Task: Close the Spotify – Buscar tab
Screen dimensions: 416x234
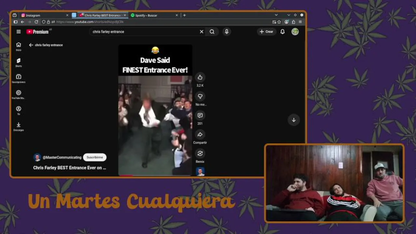Action: (177, 15)
